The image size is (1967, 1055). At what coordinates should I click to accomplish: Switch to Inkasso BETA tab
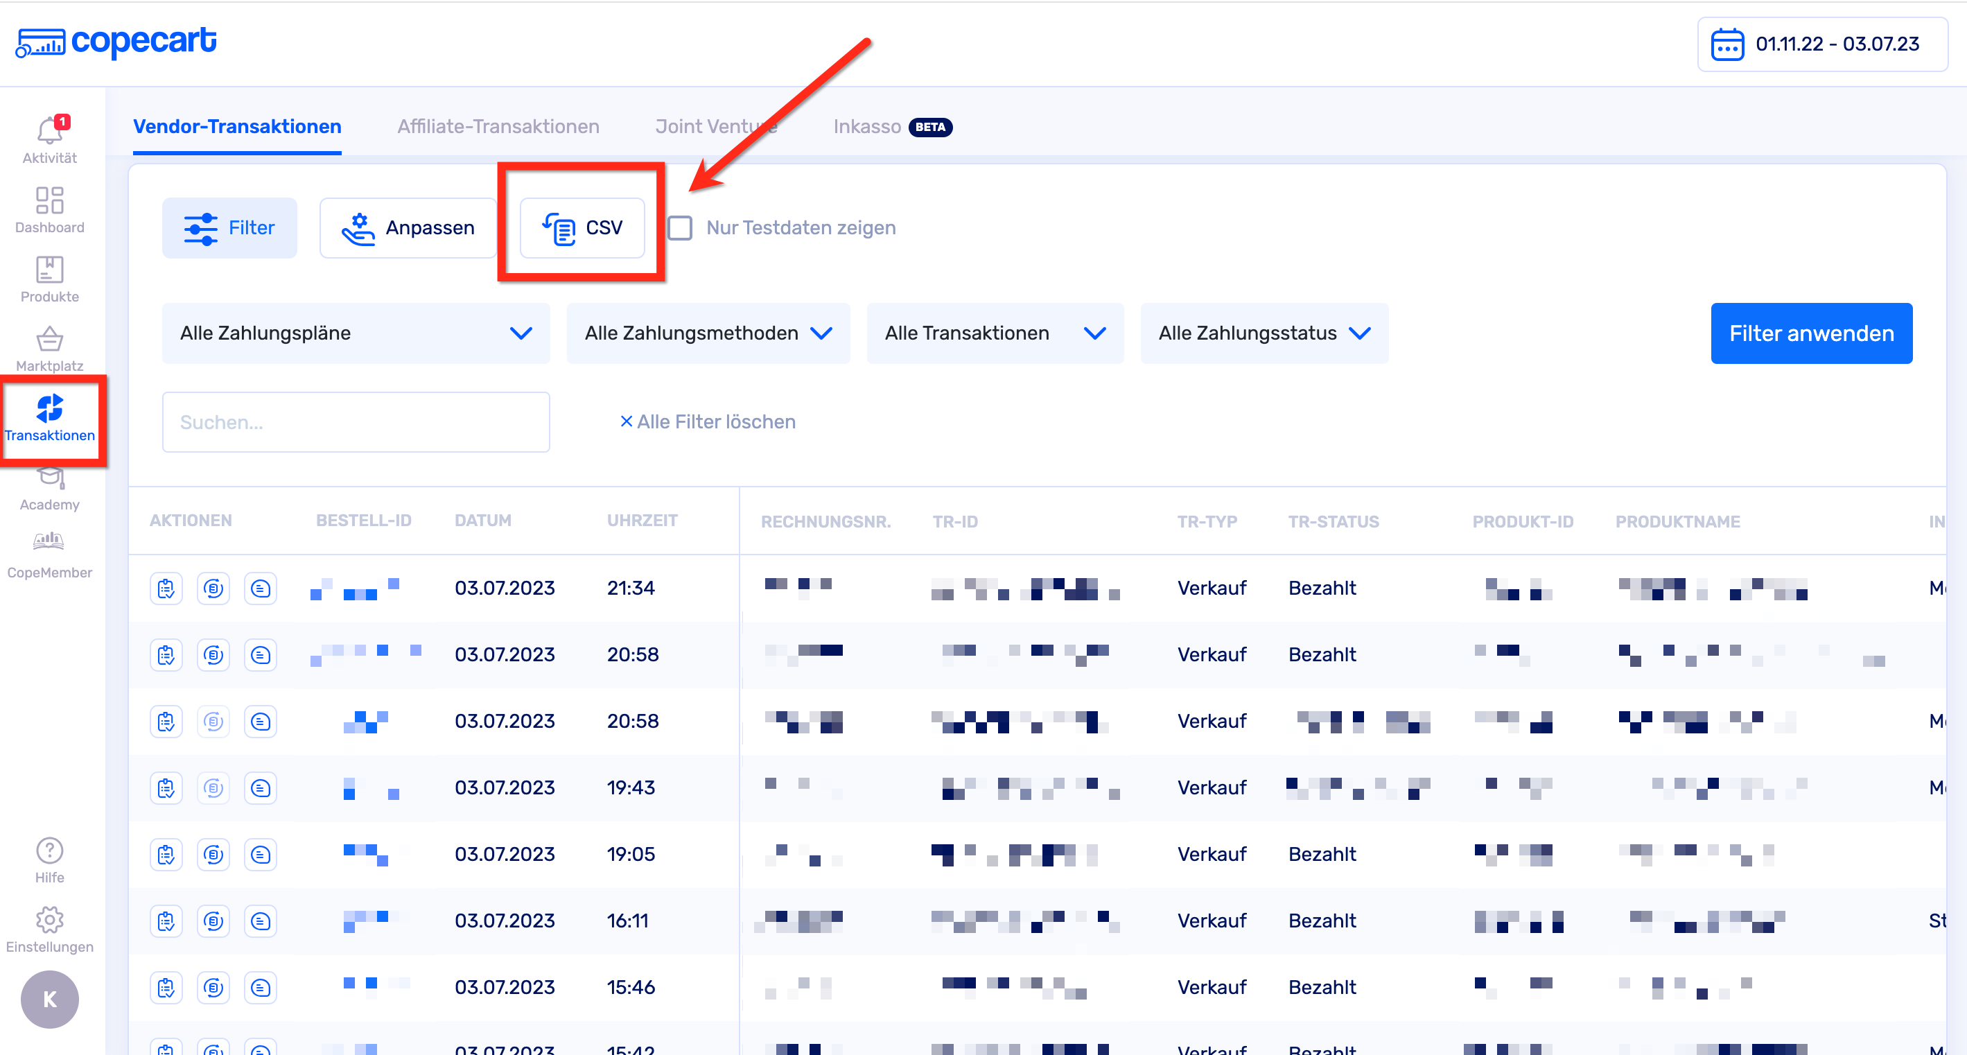coord(891,126)
